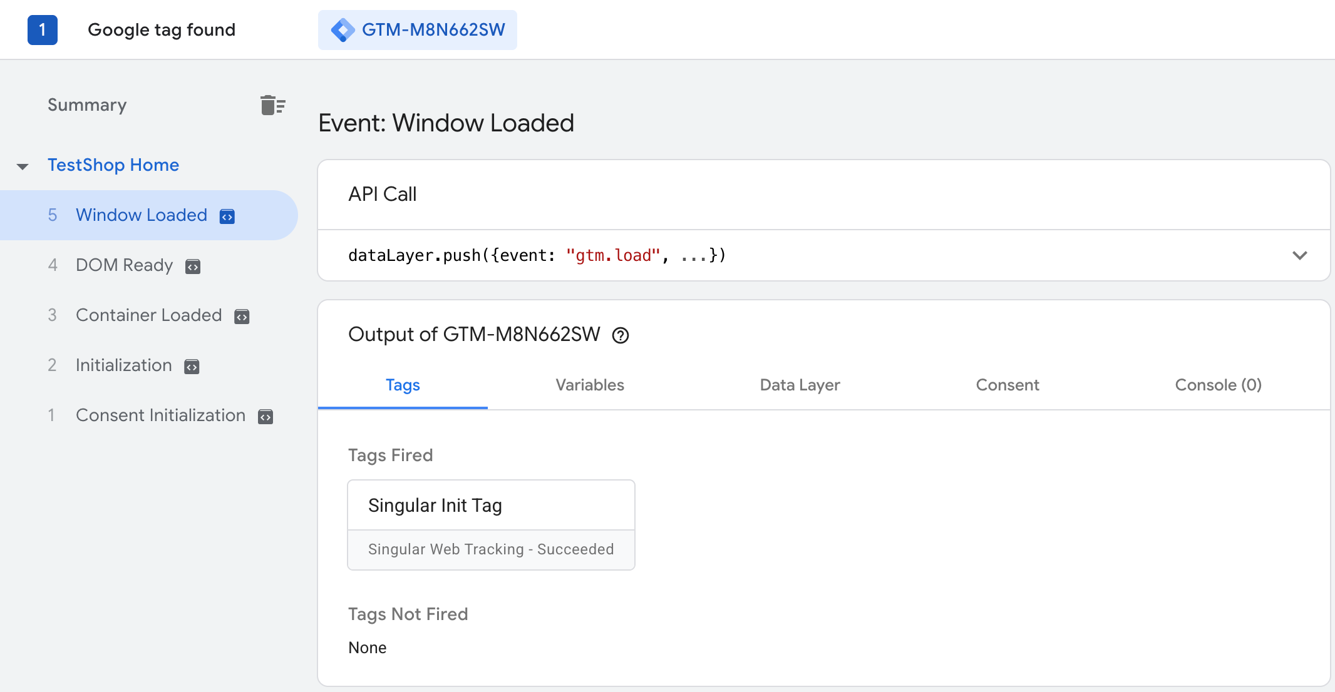Click the blue tag count badge
Viewport: 1335px width, 692px height.
coord(43,30)
